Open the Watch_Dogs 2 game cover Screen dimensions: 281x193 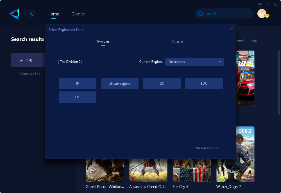click(x=245, y=154)
